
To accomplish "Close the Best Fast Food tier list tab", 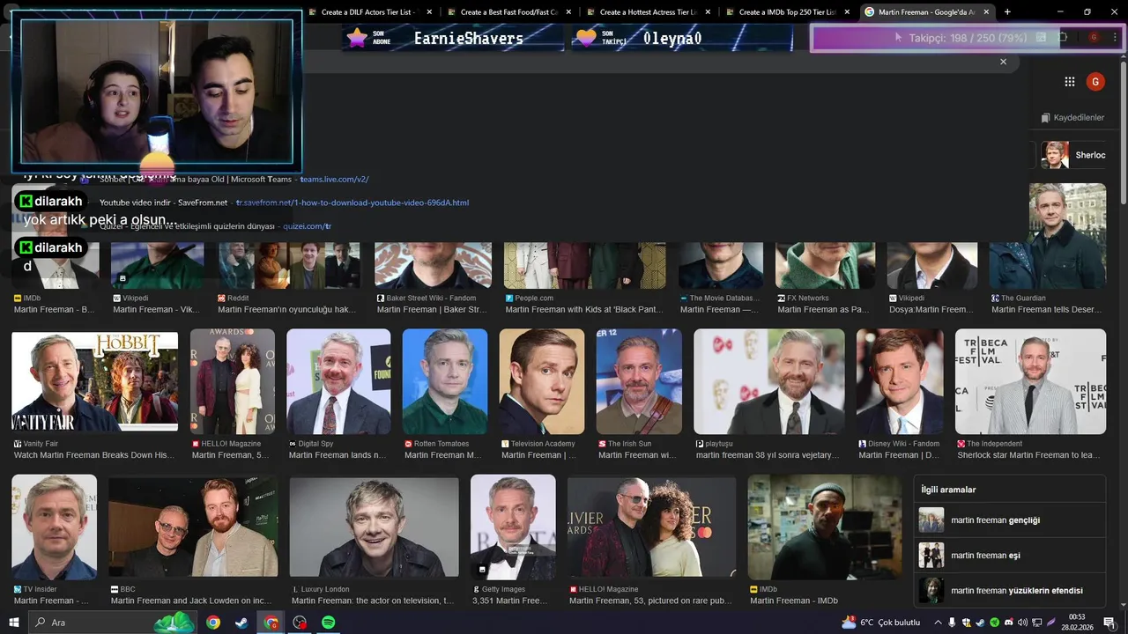I will (568, 12).
